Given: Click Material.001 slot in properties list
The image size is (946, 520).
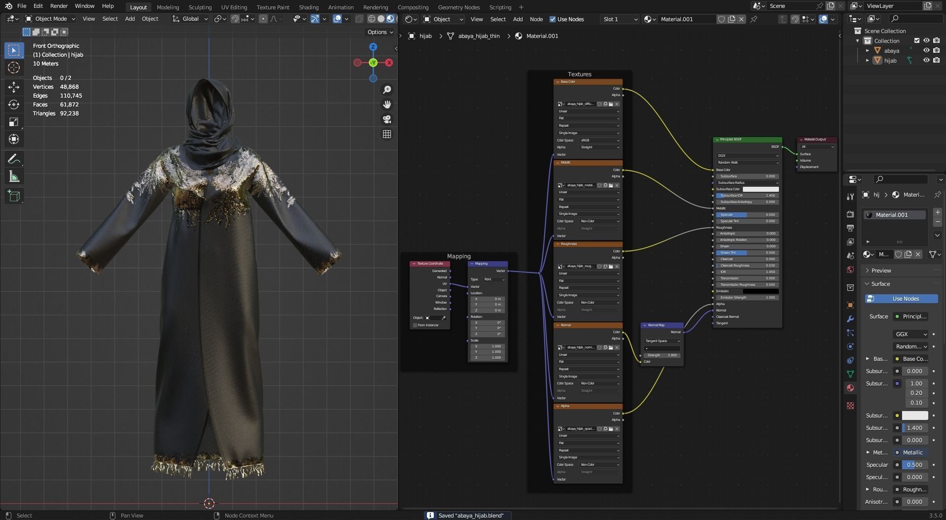Looking at the screenshot, I should 895,215.
